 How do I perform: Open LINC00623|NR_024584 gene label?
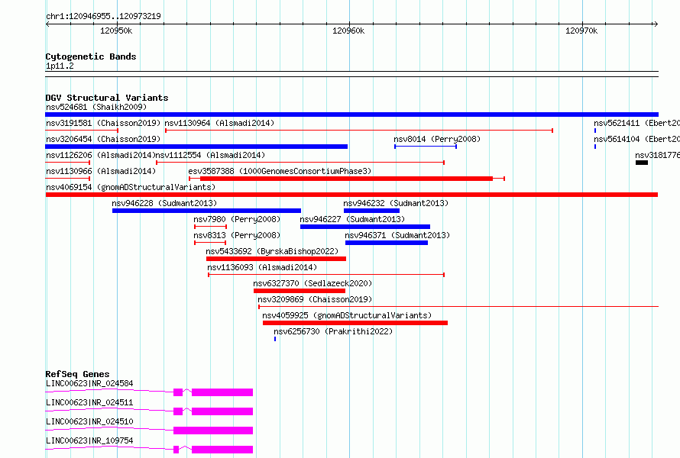pyautogui.click(x=89, y=383)
